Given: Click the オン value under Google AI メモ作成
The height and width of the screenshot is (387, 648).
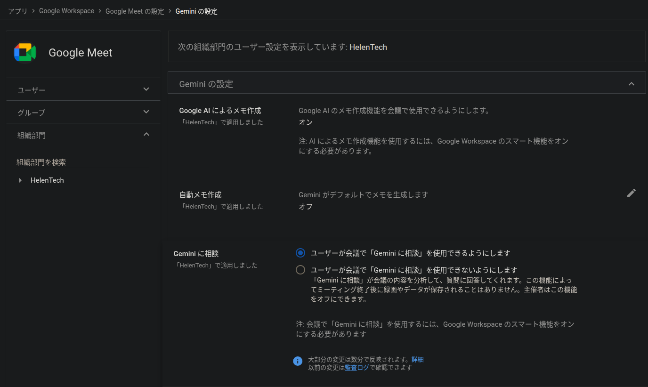Looking at the screenshot, I should pos(306,122).
